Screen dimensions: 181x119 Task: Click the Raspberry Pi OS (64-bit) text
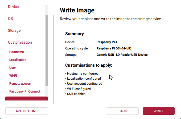(114, 48)
